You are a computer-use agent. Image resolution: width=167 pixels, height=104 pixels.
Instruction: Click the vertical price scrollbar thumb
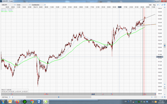pos(165,45)
